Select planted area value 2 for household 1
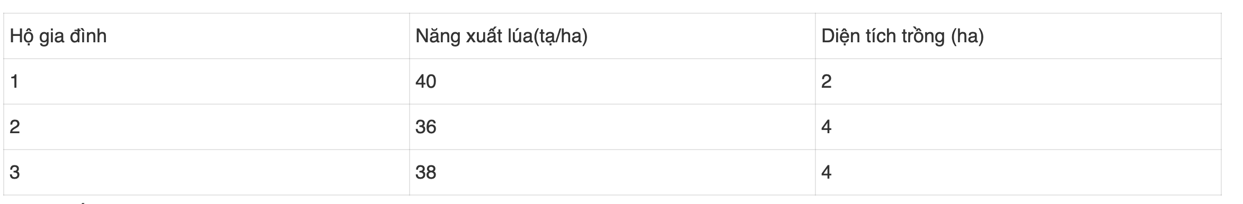1243x204 pixels. [827, 81]
